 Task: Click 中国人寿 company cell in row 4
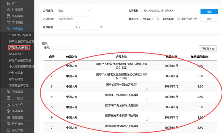[72, 97]
